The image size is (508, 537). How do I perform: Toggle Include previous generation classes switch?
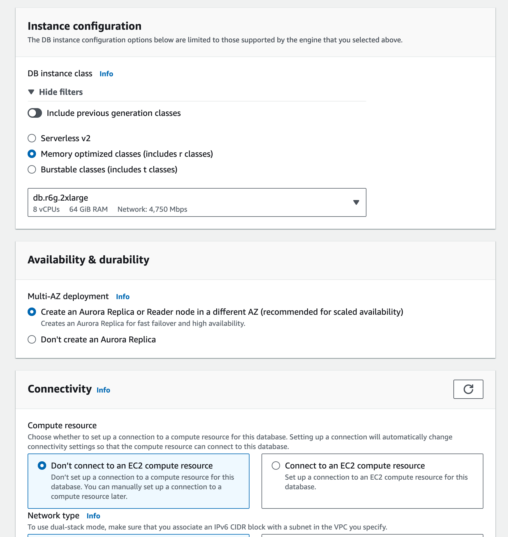tap(35, 113)
